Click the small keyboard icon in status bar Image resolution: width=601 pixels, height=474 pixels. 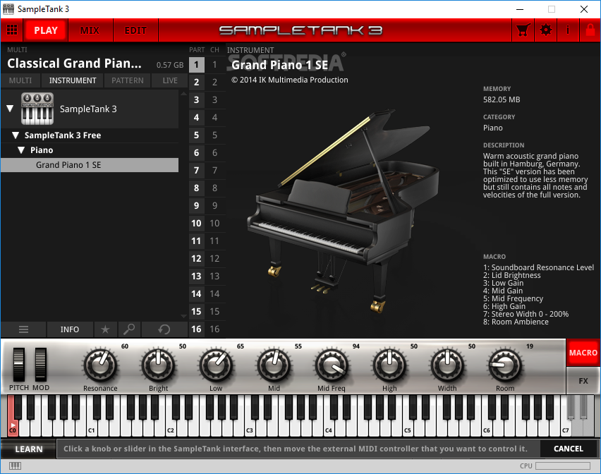click(x=15, y=466)
